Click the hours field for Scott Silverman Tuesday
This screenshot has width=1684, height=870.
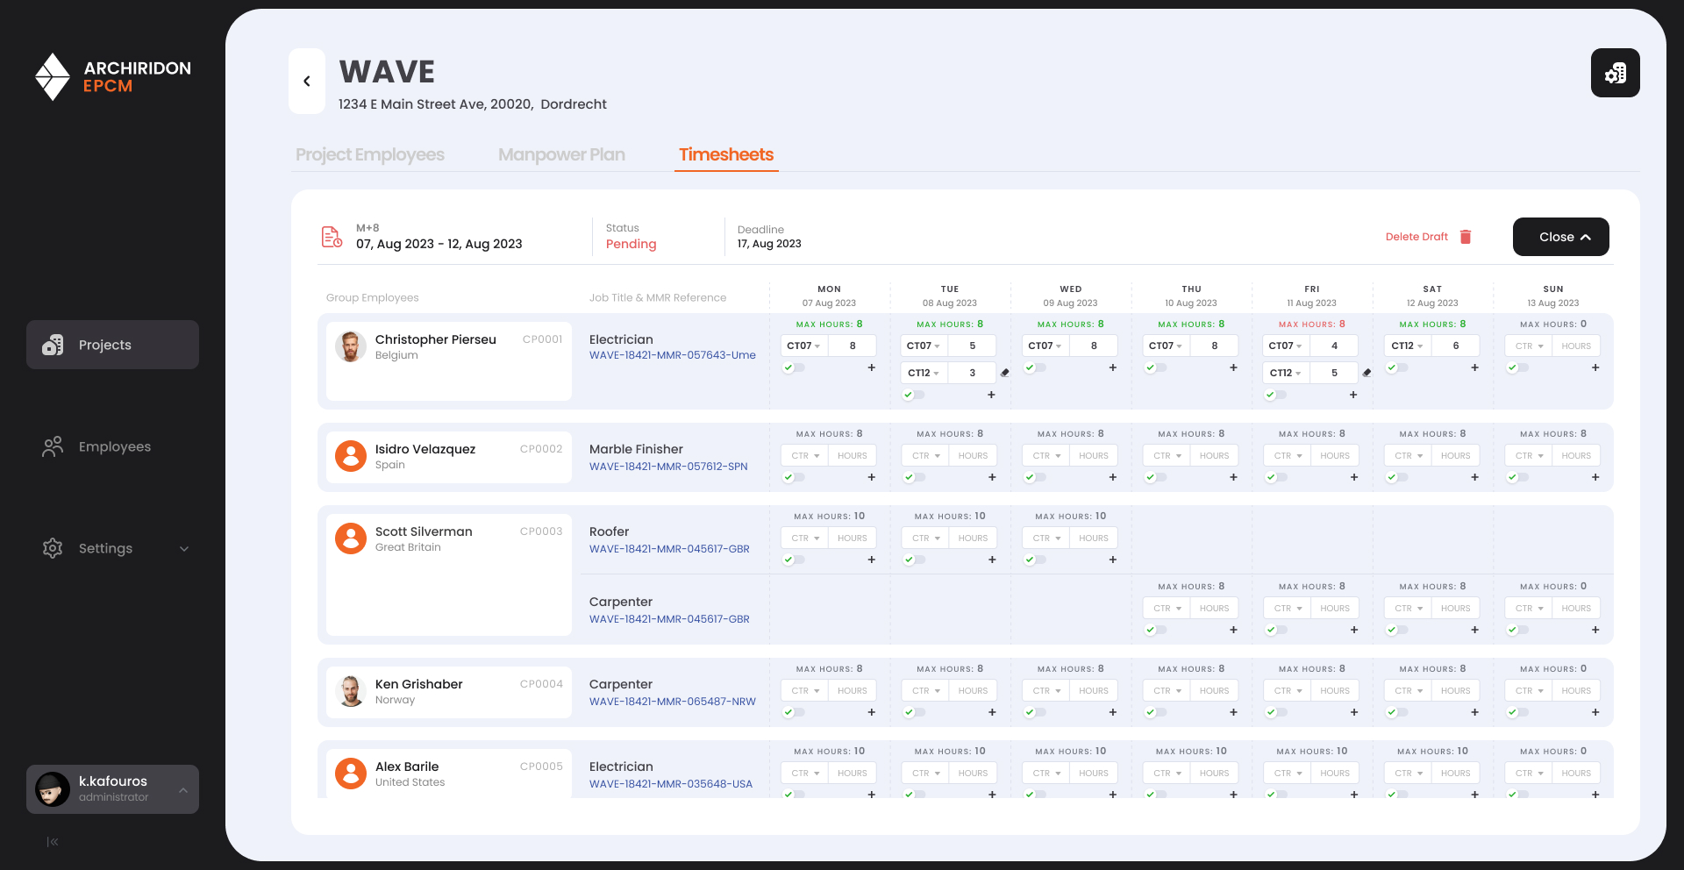point(973,538)
